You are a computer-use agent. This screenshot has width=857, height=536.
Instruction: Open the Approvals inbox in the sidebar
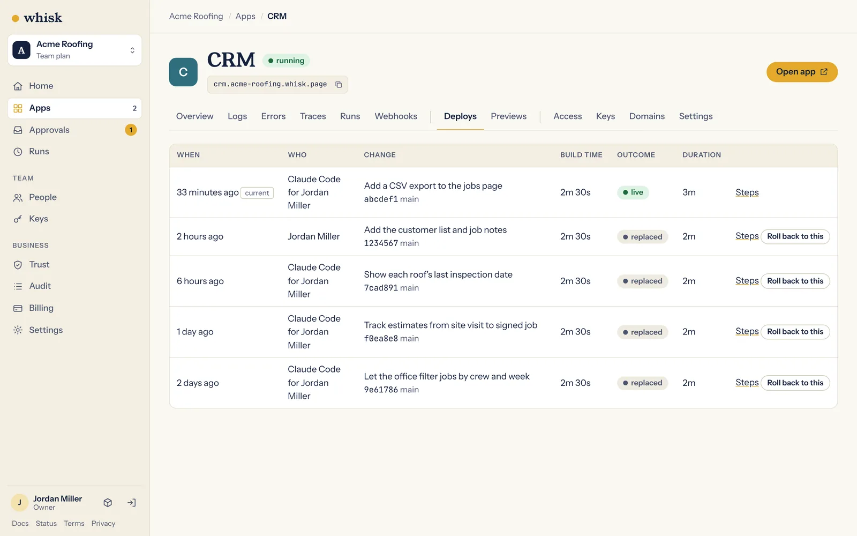coord(74,130)
